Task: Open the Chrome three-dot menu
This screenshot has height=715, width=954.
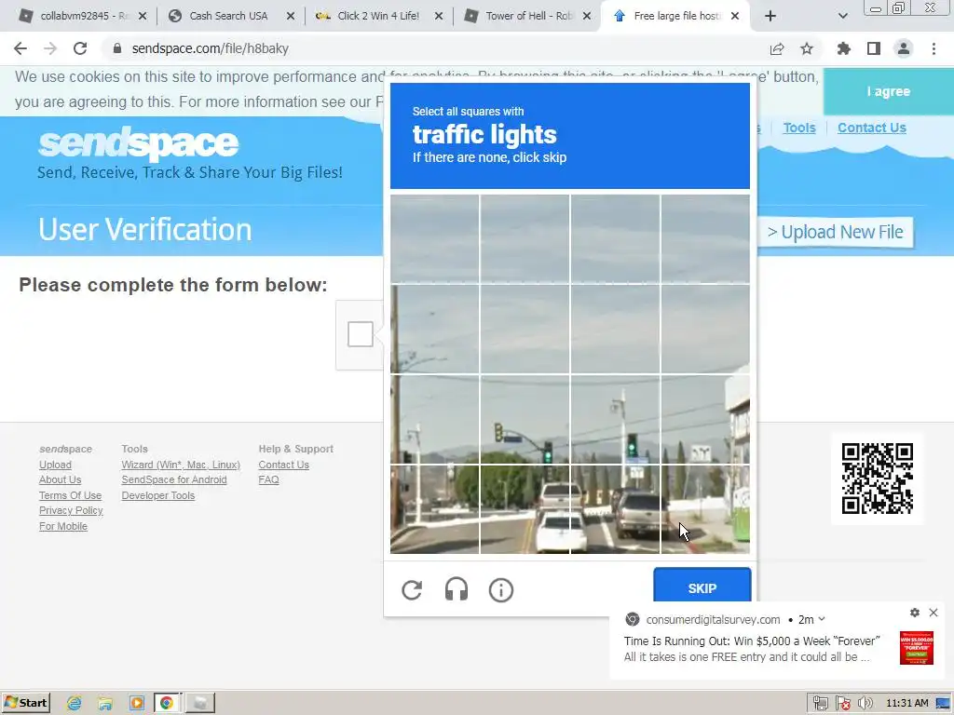Action: pyautogui.click(x=934, y=48)
